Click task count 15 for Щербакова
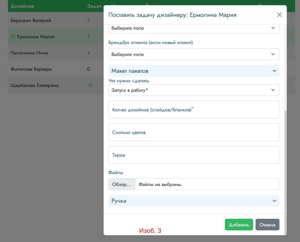Viewport: 300px width, 242px height. pos(90,85)
